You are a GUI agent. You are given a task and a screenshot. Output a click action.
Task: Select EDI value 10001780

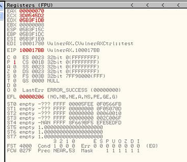[32, 44]
